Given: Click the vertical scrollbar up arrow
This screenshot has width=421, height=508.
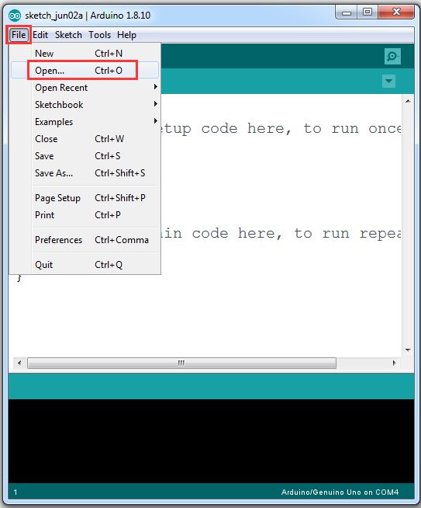Looking at the screenshot, I should point(408,101).
